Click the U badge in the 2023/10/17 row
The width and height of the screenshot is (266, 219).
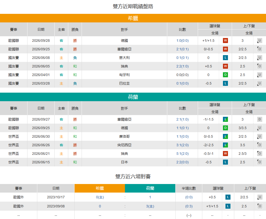click(x=260, y=197)
